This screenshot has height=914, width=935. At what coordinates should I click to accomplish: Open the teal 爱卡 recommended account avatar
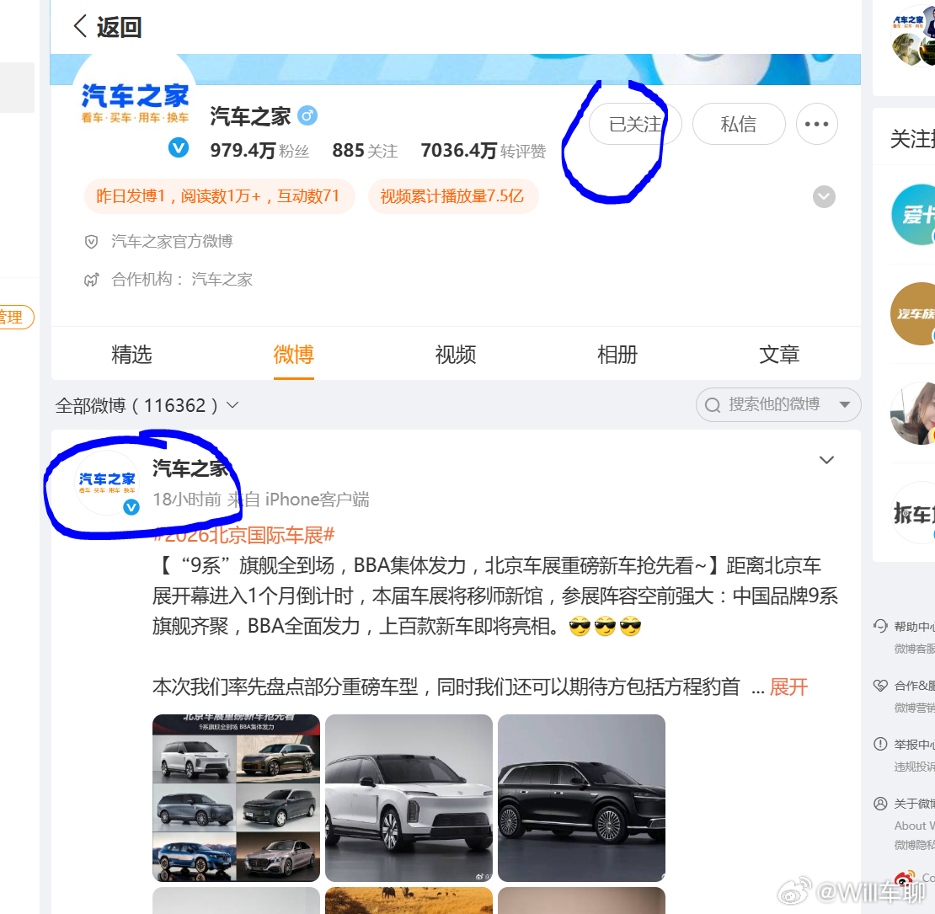[913, 215]
